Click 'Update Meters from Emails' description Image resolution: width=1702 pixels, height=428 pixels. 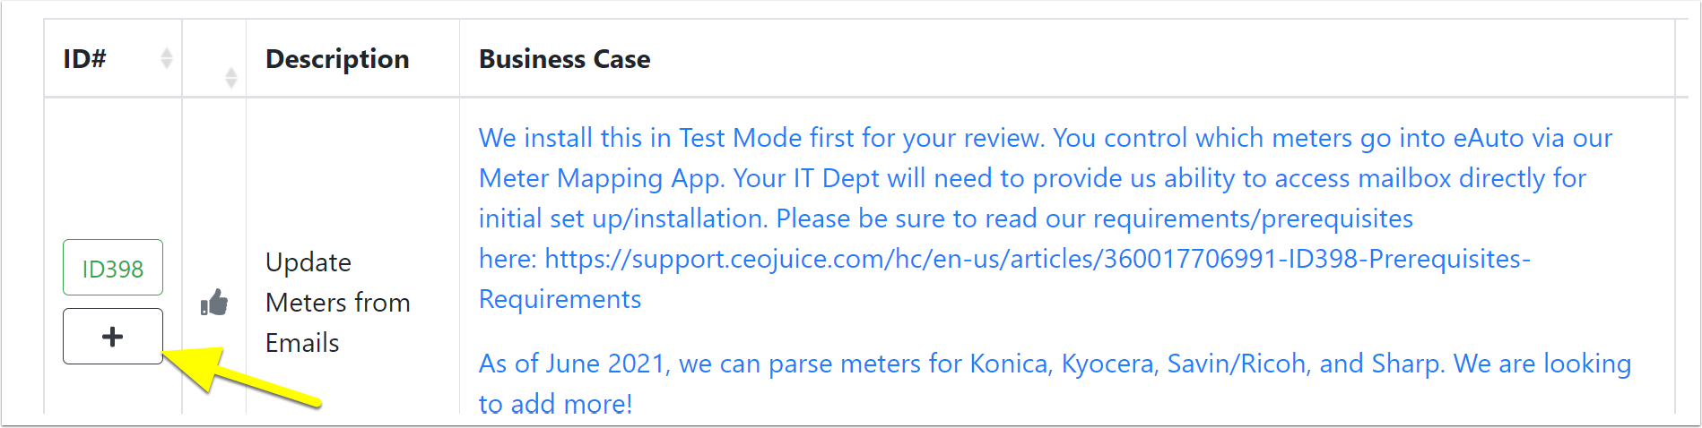(x=338, y=303)
